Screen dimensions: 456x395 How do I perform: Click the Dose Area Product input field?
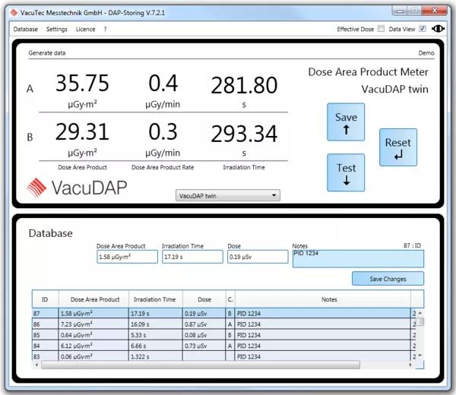coord(128,257)
